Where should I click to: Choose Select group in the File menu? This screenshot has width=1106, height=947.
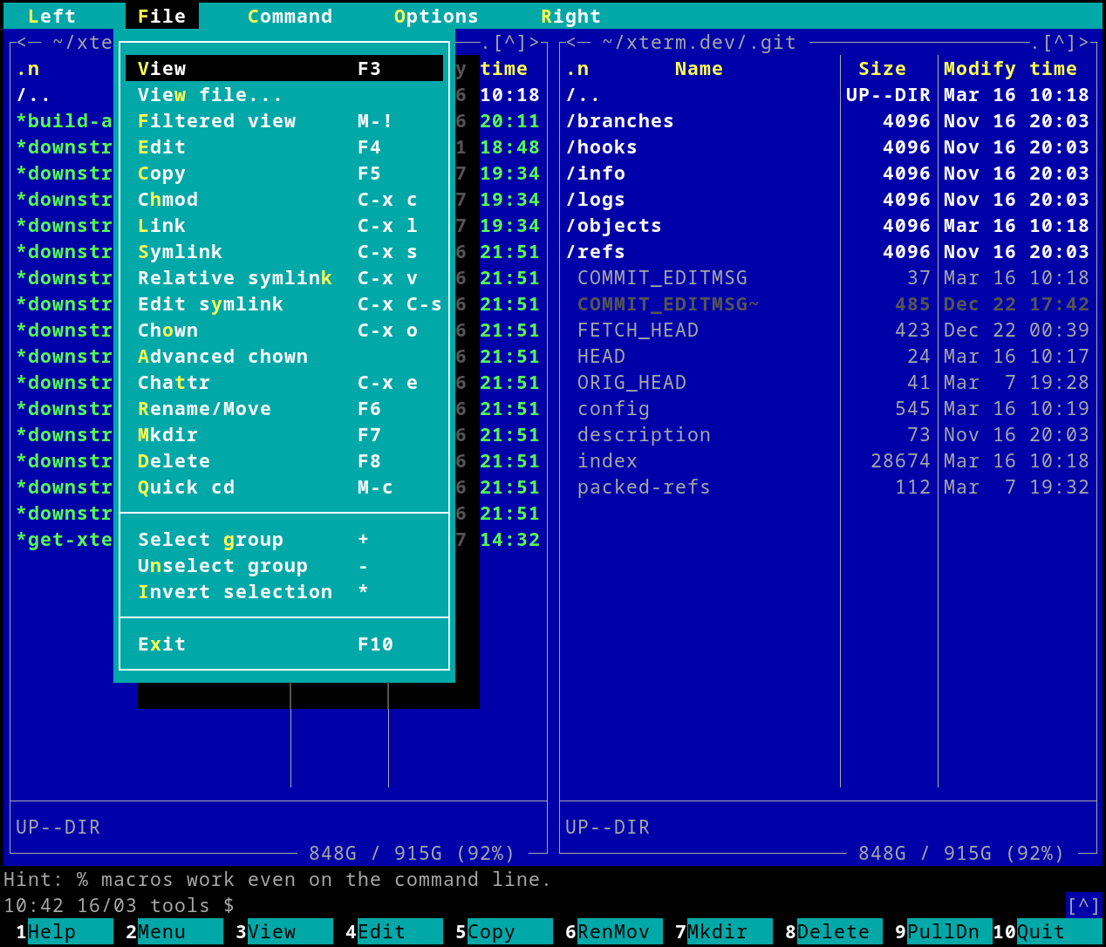[210, 539]
